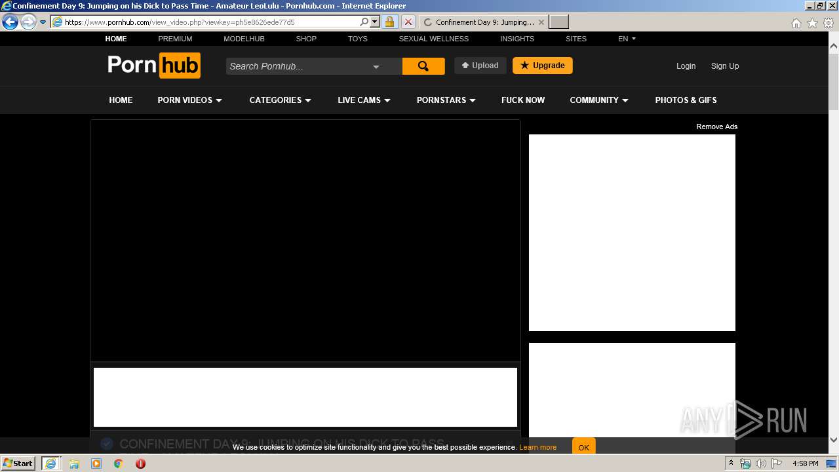Click the browser Forward arrow button
This screenshot has width=839, height=472.
28,22
